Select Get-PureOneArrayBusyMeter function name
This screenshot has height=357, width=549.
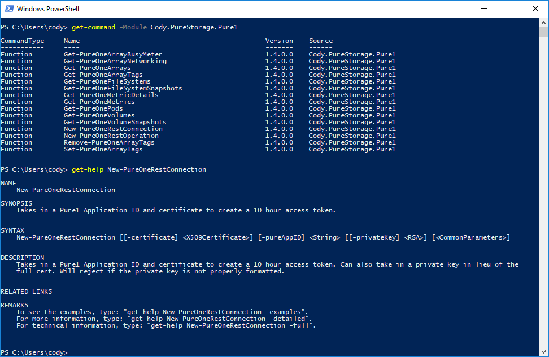tap(113, 54)
